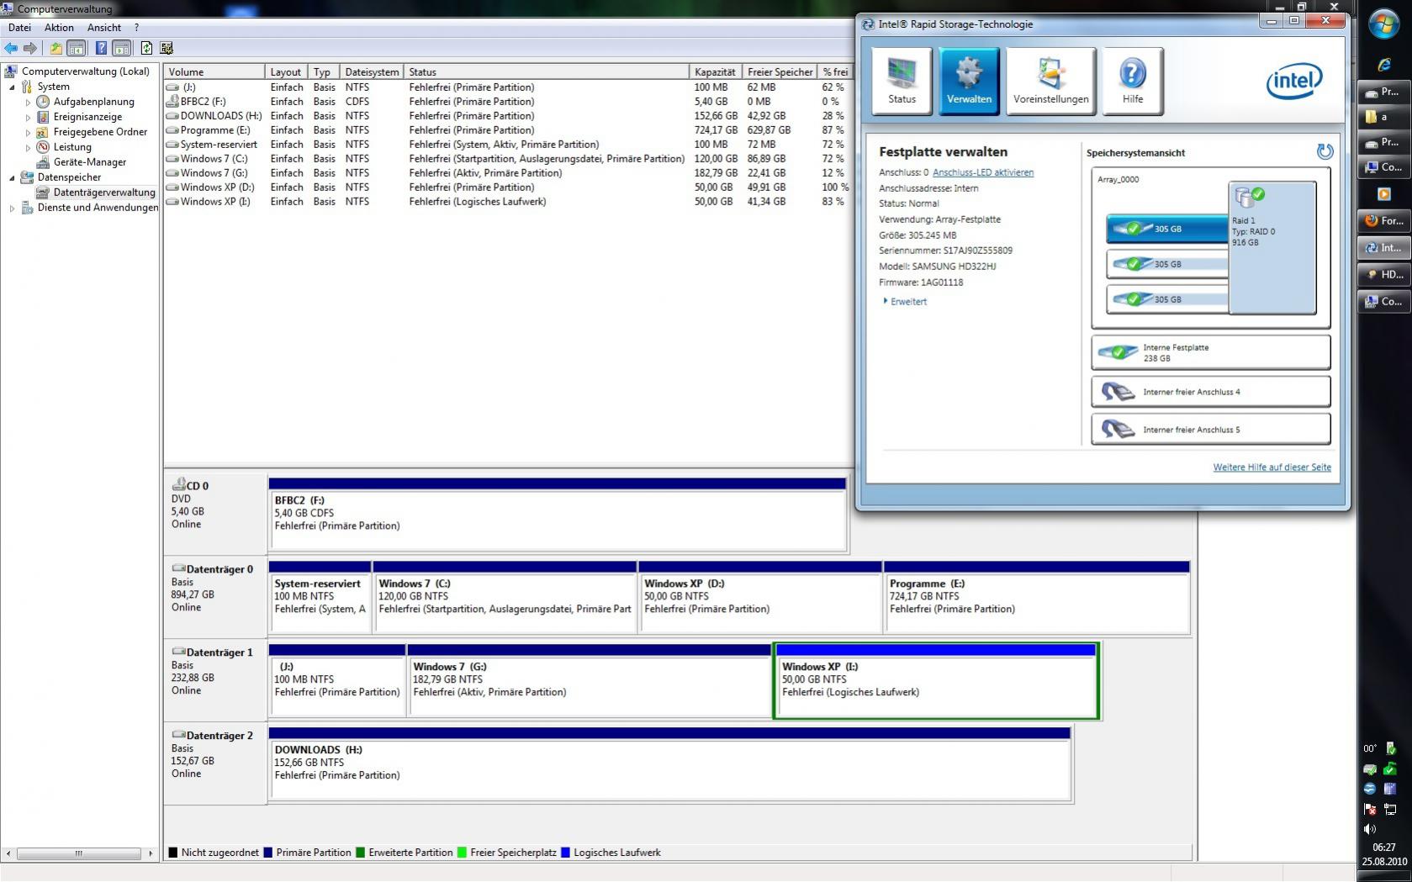Select the Raid 1 volume in Array_0000

click(x=1272, y=248)
